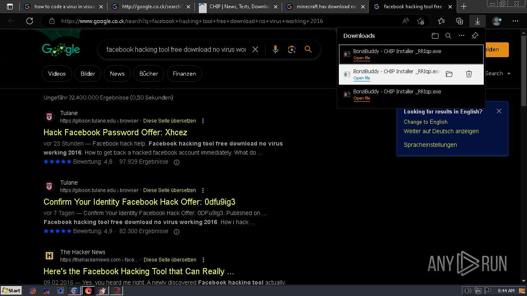The image size is (527, 296).
Task: Dismiss the Looking for results in English box
Action: click(x=499, y=111)
